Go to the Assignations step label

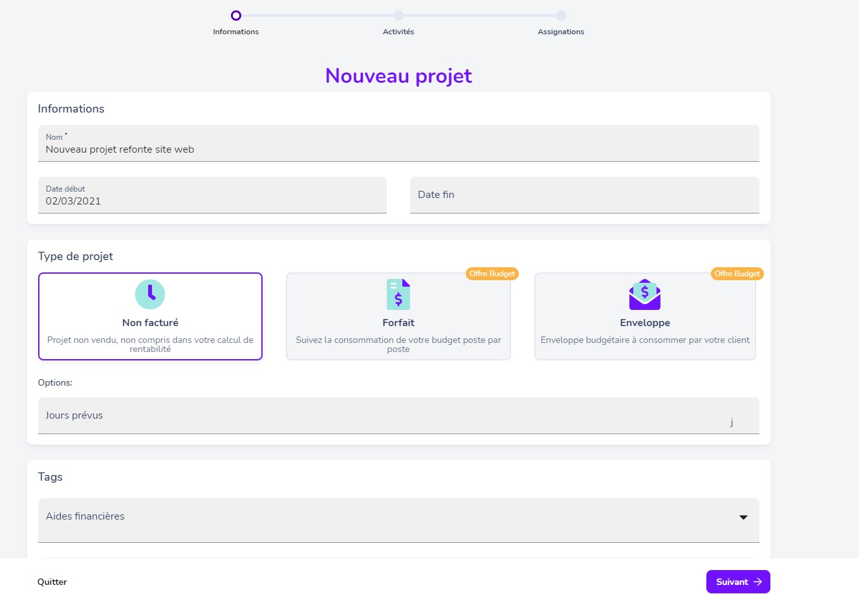coord(561,32)
